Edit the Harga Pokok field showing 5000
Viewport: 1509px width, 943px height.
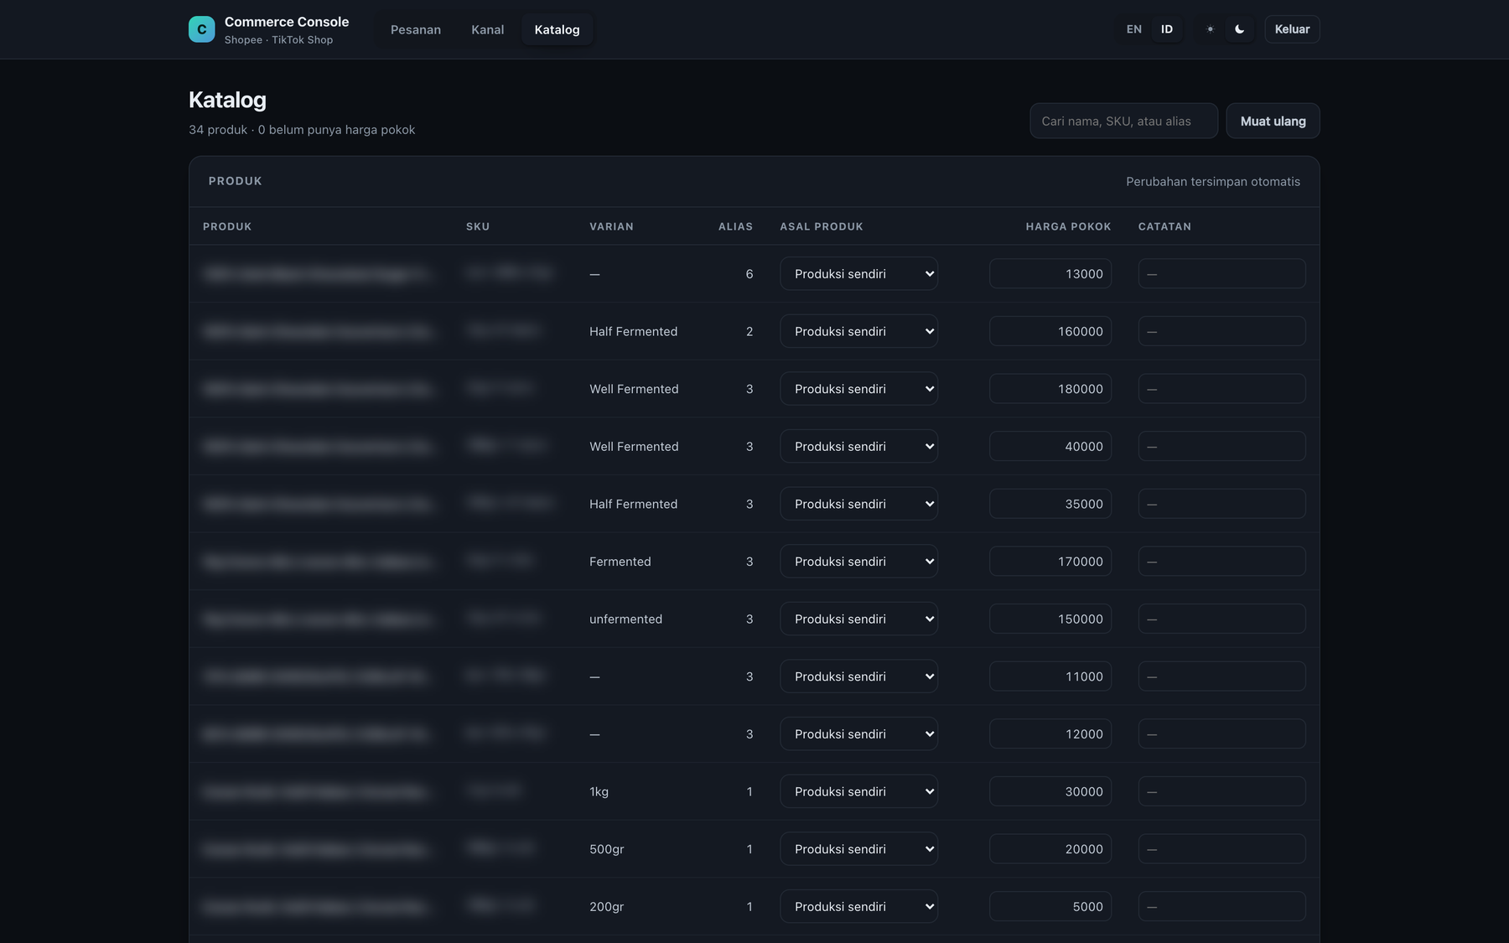pos(1050,907)
